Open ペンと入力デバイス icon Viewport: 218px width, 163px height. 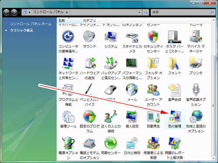coord(89,89)
